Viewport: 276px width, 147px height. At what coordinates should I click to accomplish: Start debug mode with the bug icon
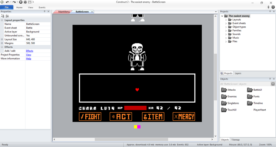pyautogui.click(x=25, y=2)
